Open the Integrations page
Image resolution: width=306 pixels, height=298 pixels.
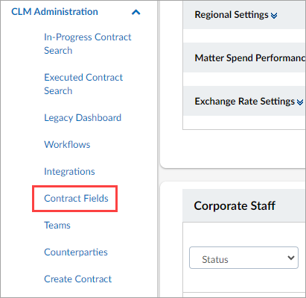click(69, 171)
